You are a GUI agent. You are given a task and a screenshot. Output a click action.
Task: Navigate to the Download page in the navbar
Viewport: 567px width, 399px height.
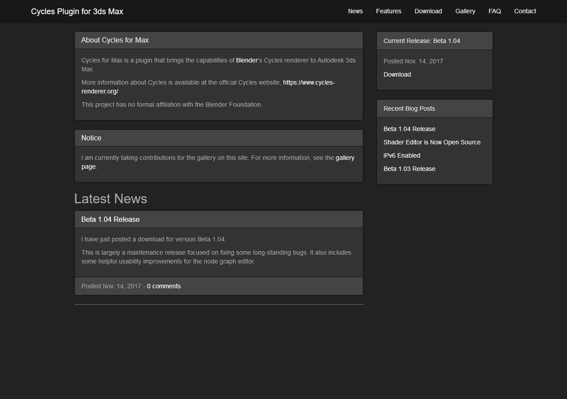click(428, 11)
